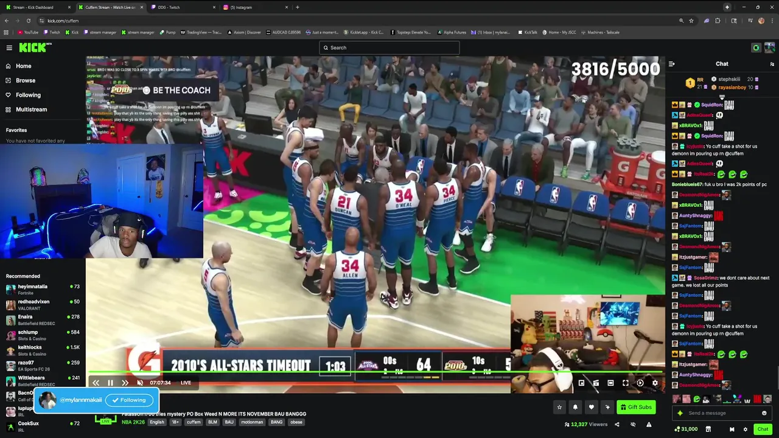
Task: Open chat settings gear
Action: 745,429
